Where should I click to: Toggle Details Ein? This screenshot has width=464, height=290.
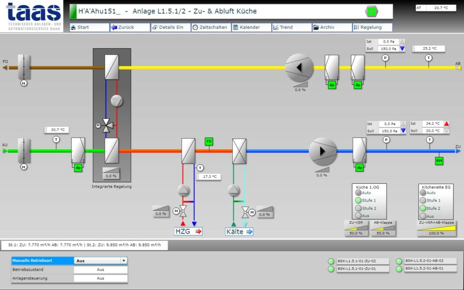point(170,27)
